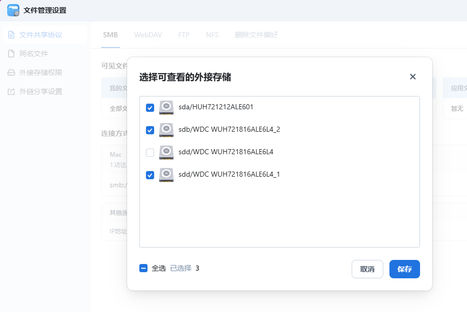Select the sdd/WDC WUH721816ALE6L4 label
This screenshot has height=312, width=467.
point(226,152)
